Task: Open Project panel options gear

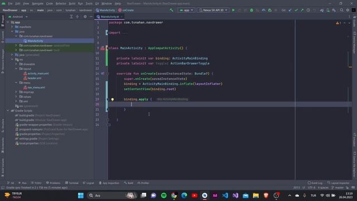Action: pos(85,17)
